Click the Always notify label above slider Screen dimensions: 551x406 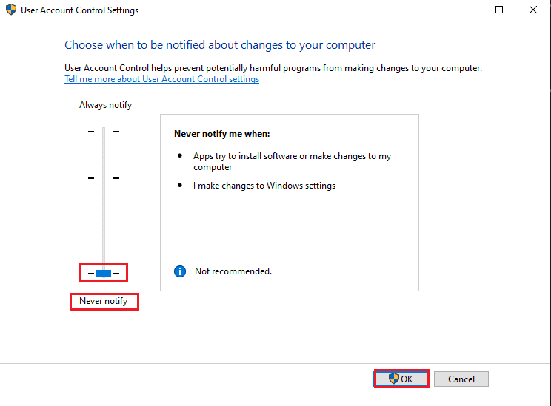pyautogui.click(x=105, y=105)
